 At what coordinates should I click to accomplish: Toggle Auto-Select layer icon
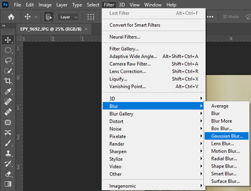49,17
